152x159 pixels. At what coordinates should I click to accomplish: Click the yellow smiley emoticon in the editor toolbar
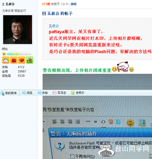tap(130, 123)
